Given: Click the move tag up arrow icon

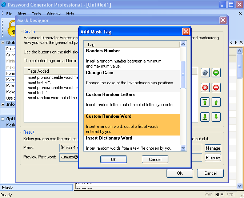Looking at the screenshot, I should [216, 102].
